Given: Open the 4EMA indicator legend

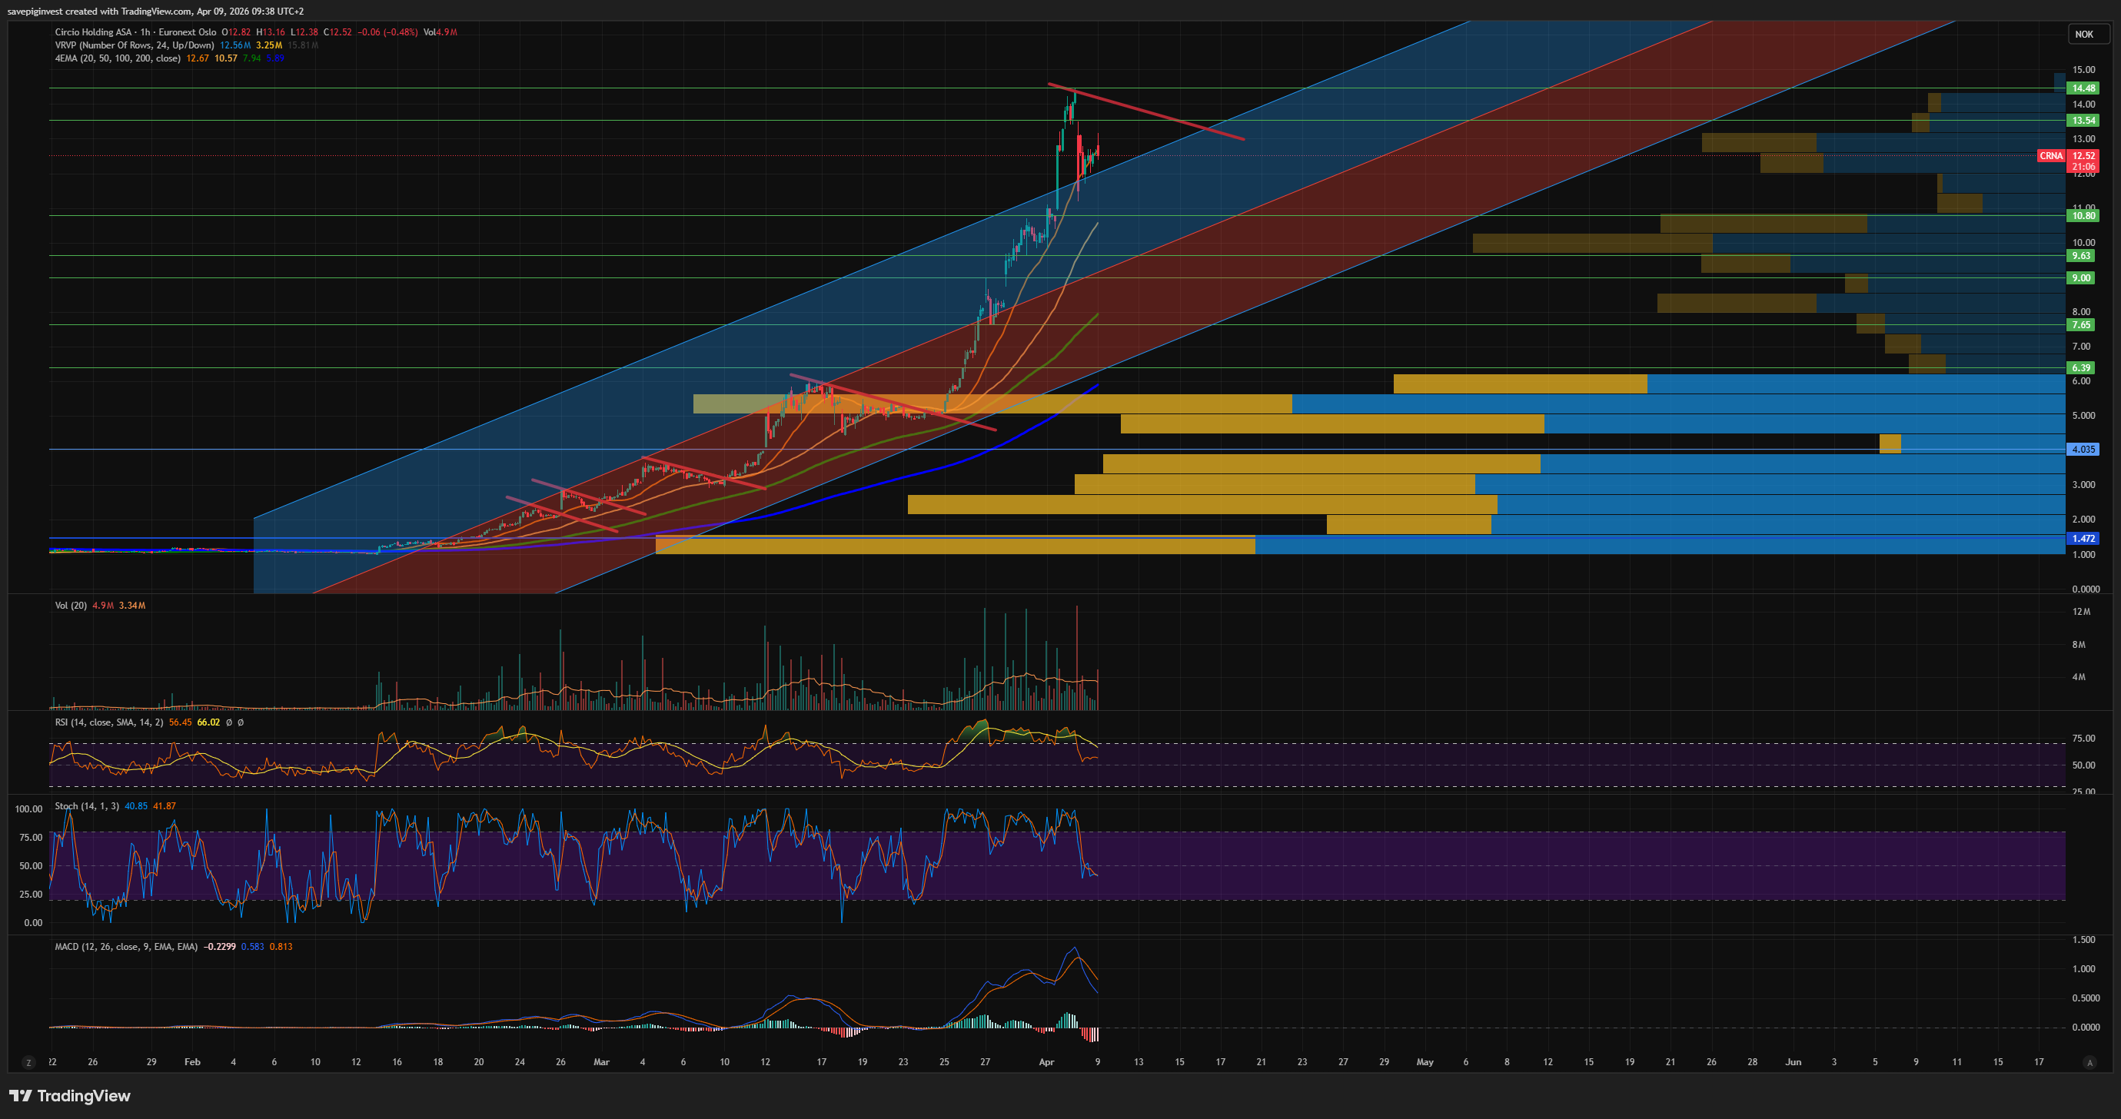Looking at the screenshot, I should coord(117,58).
